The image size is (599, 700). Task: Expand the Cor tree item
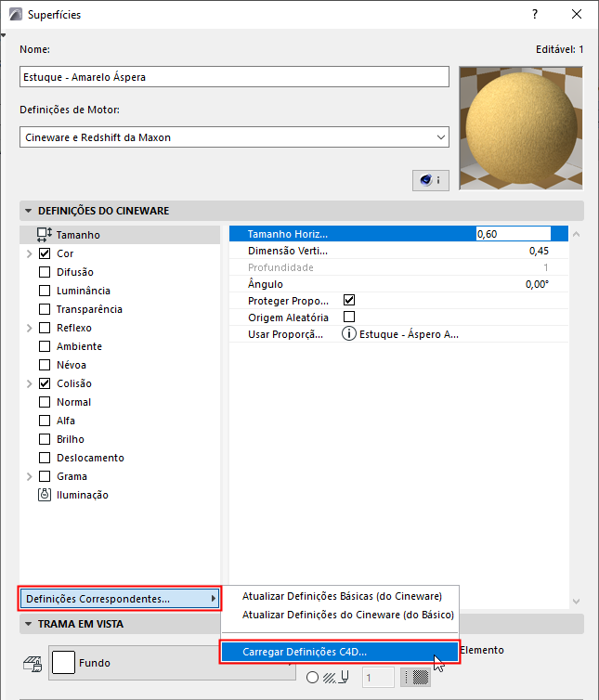coord(30,253)
